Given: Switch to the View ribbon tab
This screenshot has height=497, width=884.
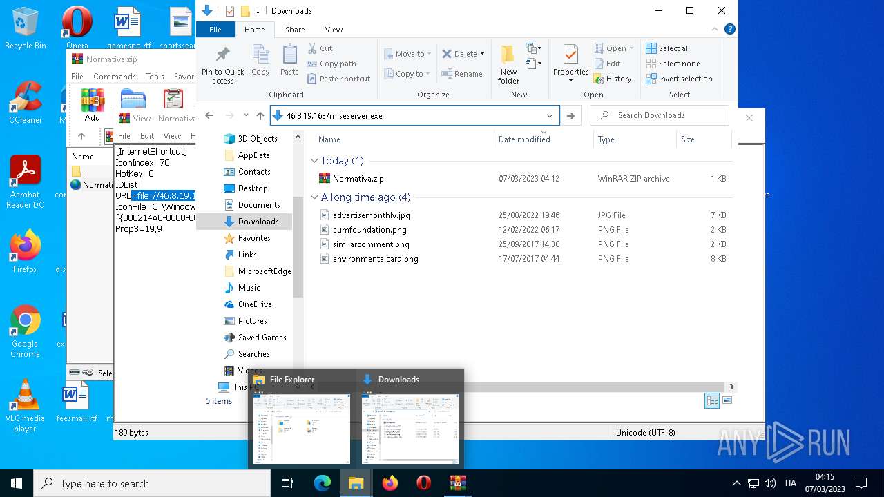Looking at the screenshot, I should point(334,30).
